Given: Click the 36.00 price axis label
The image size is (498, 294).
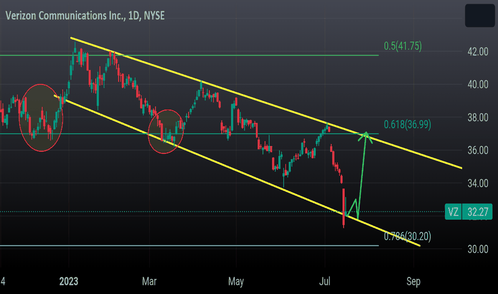Looking at the screenshot, I should (x=478, y=150).
